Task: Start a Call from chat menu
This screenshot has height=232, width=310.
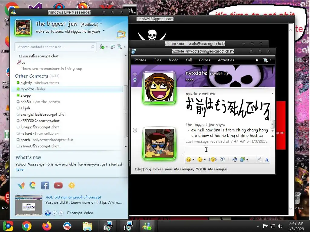Action: [189, 60]
